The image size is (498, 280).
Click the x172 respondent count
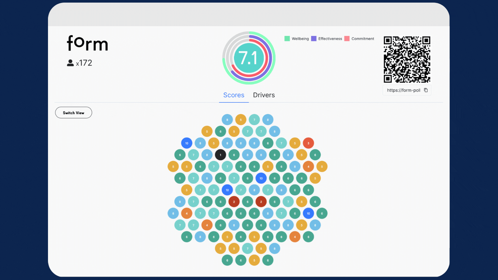tap(84, 63)
